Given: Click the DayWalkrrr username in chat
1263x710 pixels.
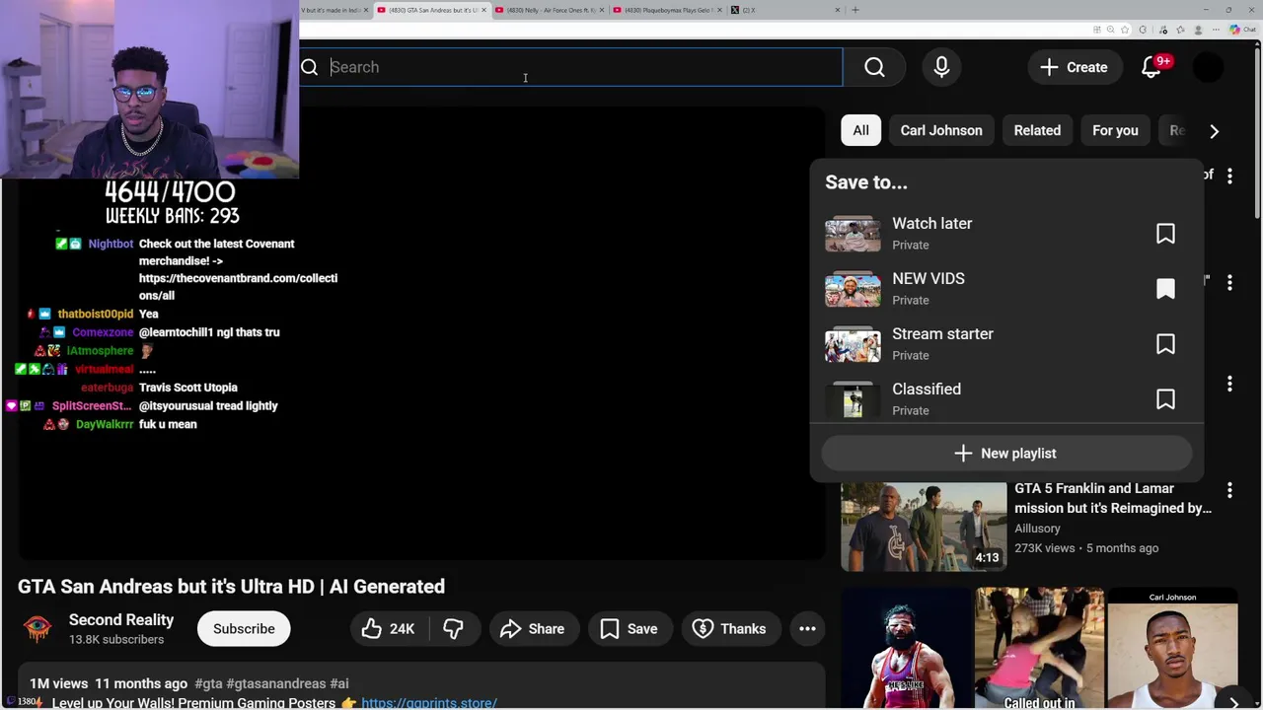Looking at the screenshot, I should 104,424.
